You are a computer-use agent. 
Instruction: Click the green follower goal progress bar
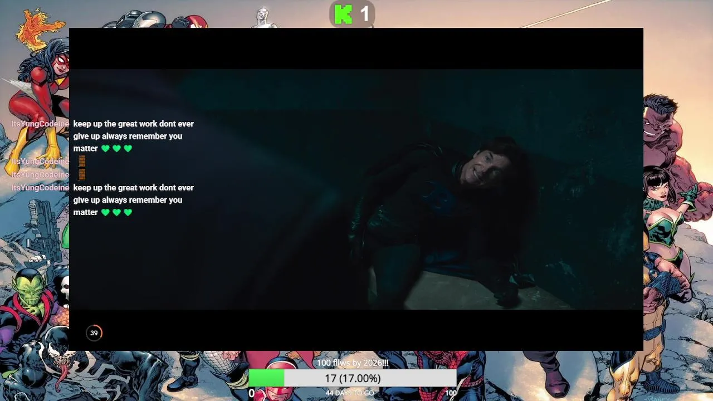[352, 378]
